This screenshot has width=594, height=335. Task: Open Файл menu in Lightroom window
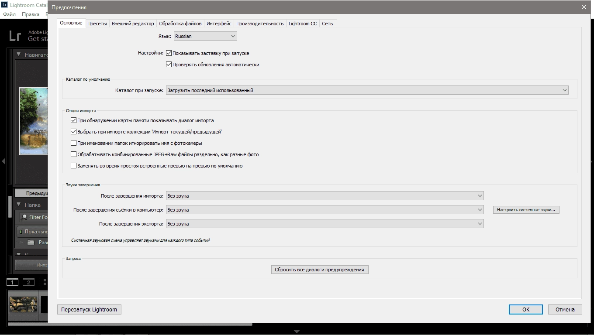pyautogui.click(x=9, y=14)
